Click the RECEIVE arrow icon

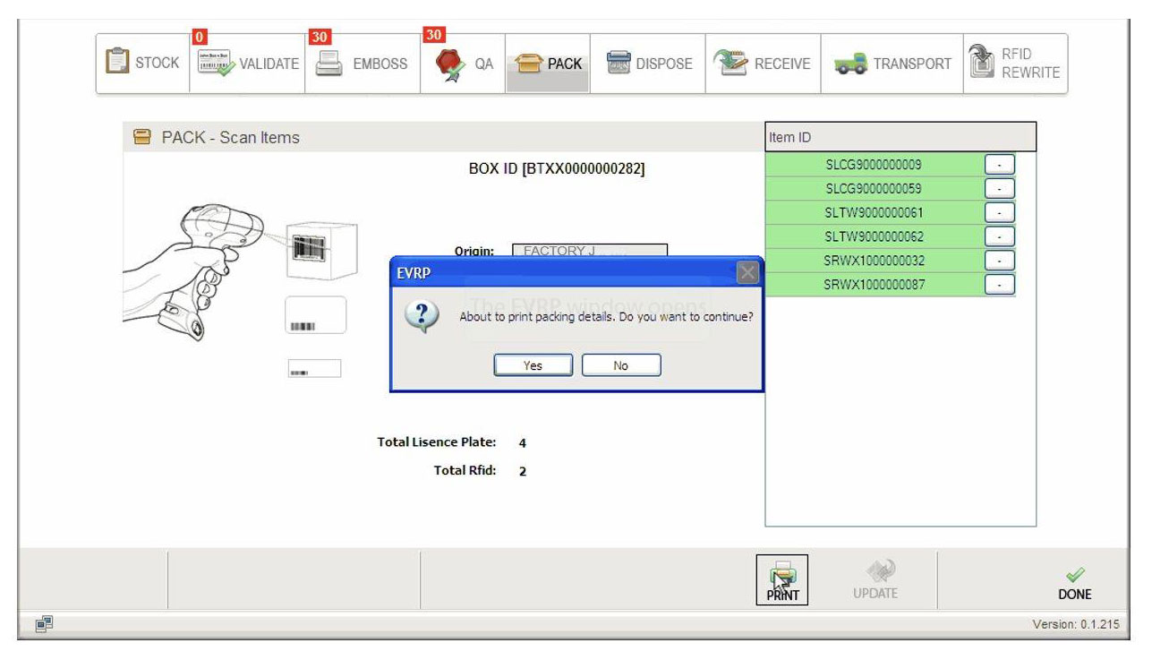click(x=731, y=63)
